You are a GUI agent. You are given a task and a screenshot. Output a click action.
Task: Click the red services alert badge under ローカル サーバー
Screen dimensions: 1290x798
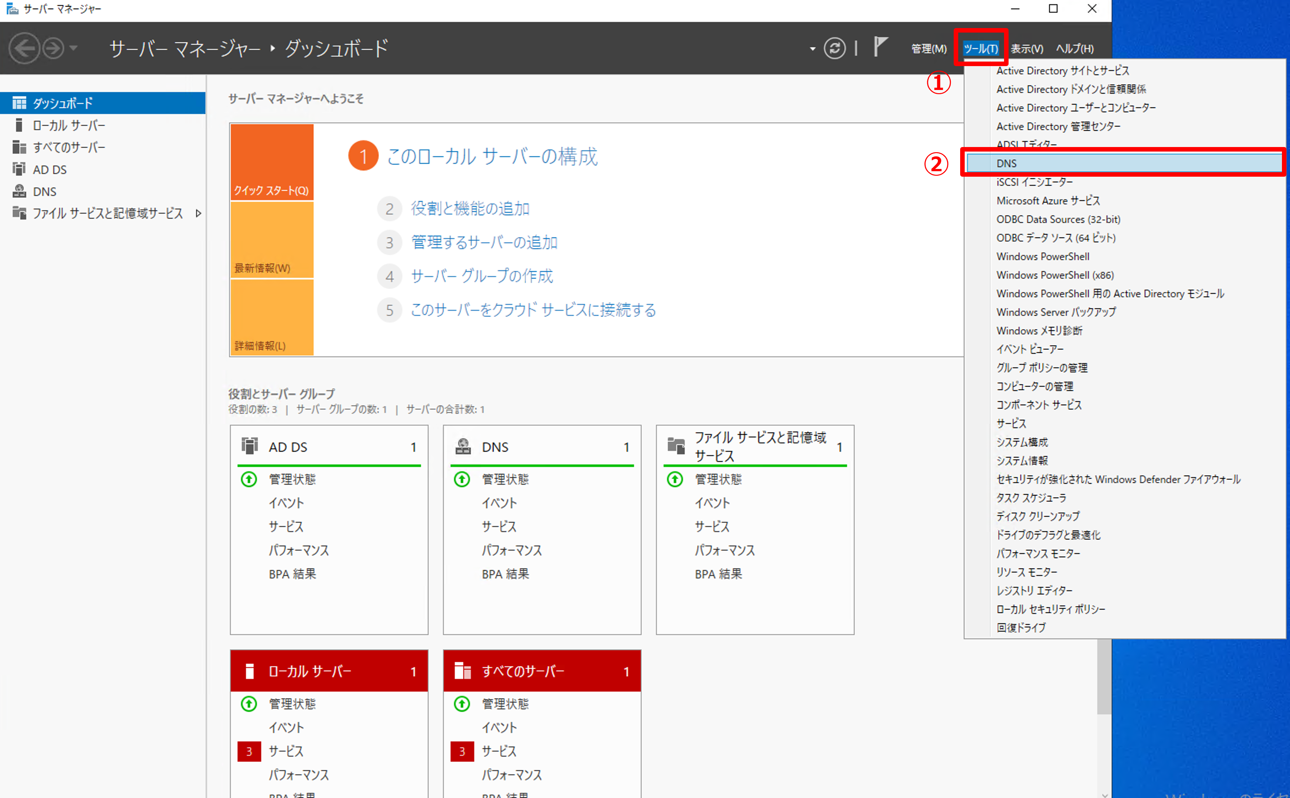[249, 751]
